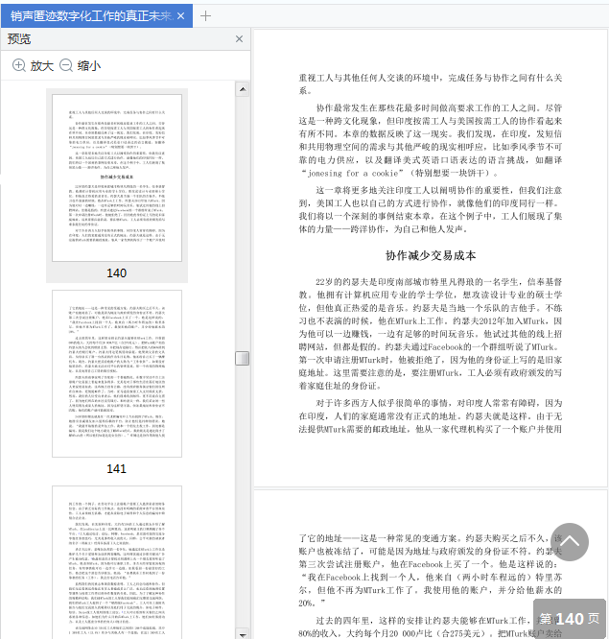Click the 第 140 页 page indicator
Screen dimensions: 609x639
(570, 619)
